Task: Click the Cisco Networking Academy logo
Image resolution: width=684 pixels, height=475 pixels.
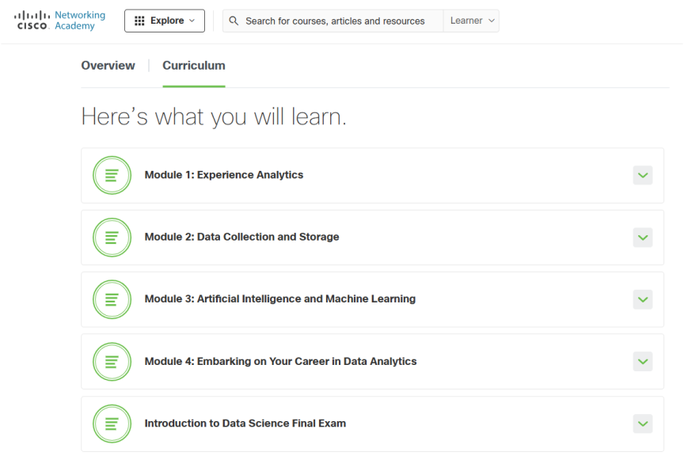Action: (59, 21)
